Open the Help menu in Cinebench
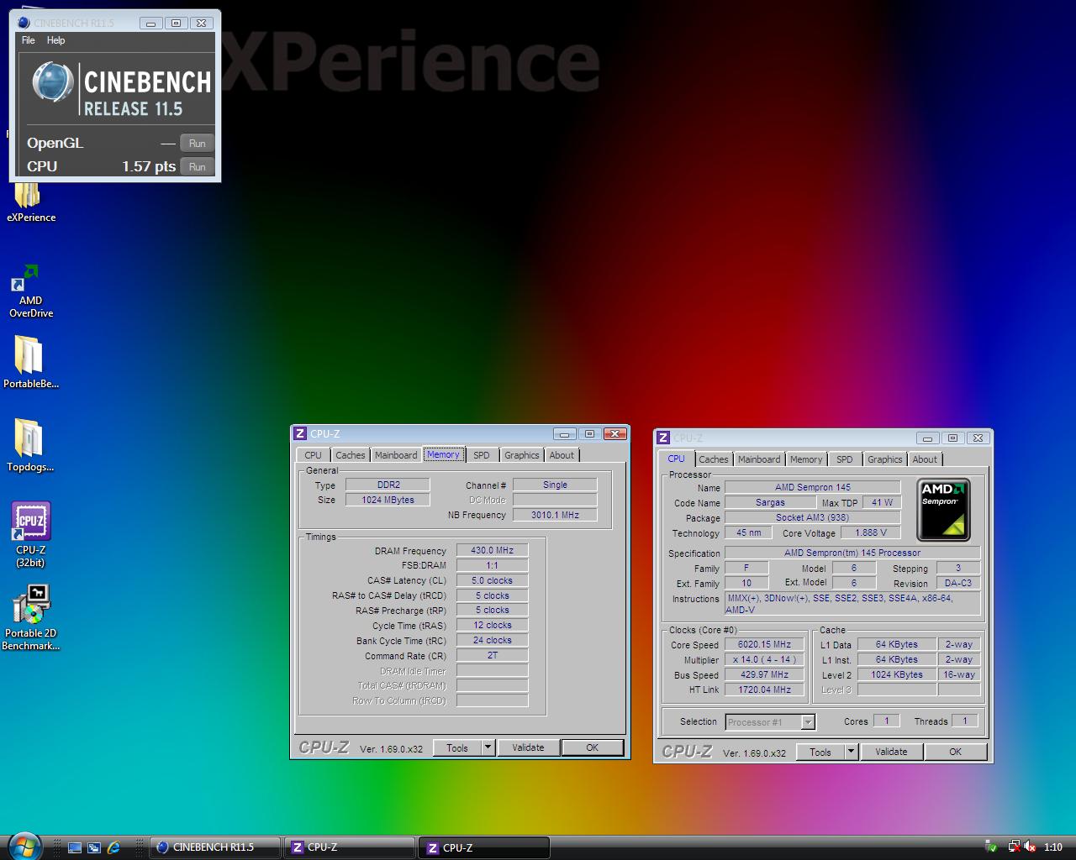This screenshot has width=1076, height=860. (55, 40)
